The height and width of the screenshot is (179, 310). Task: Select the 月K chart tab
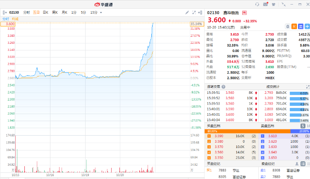pos(64,12)
